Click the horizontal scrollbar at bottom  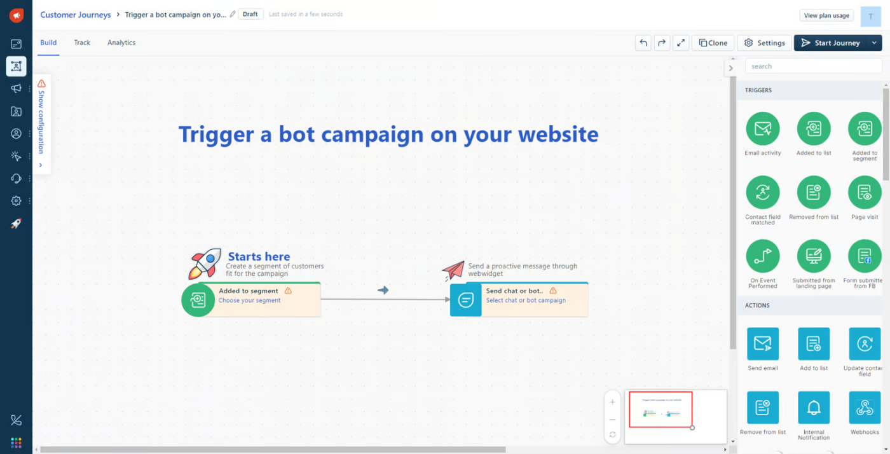(273, 450)
